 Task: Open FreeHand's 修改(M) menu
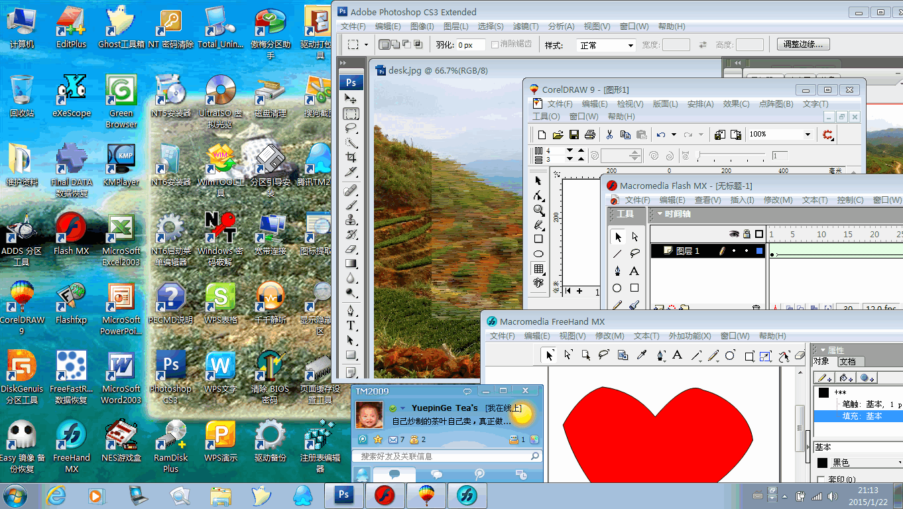609,336
